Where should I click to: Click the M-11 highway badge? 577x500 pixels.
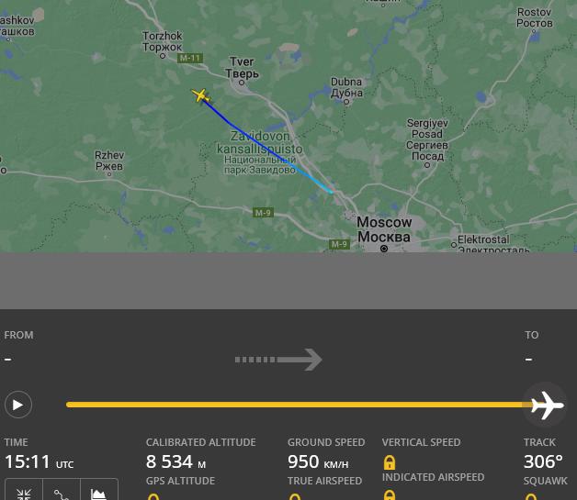point(189,58)
